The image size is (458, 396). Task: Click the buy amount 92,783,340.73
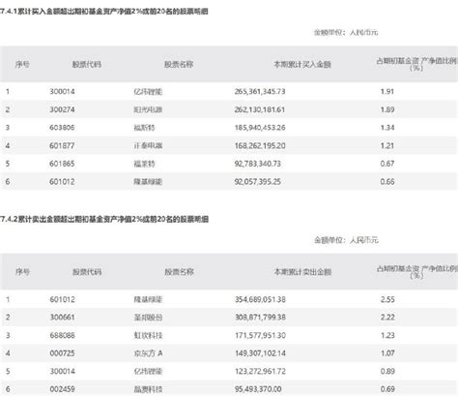(x=257, y=164)
